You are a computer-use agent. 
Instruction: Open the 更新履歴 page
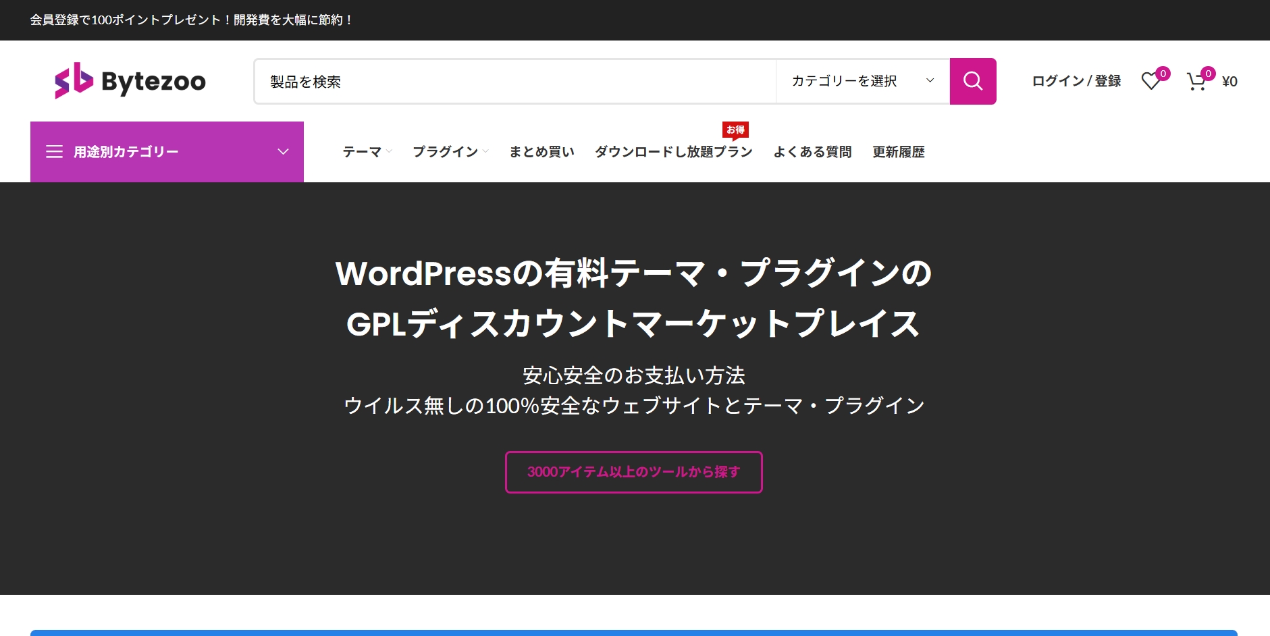[898, 152]
